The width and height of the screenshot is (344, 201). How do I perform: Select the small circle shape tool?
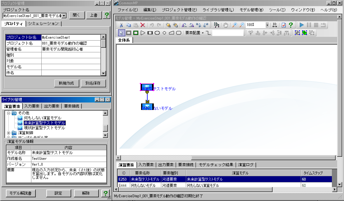pyautogui.click(x=164, y=33)
